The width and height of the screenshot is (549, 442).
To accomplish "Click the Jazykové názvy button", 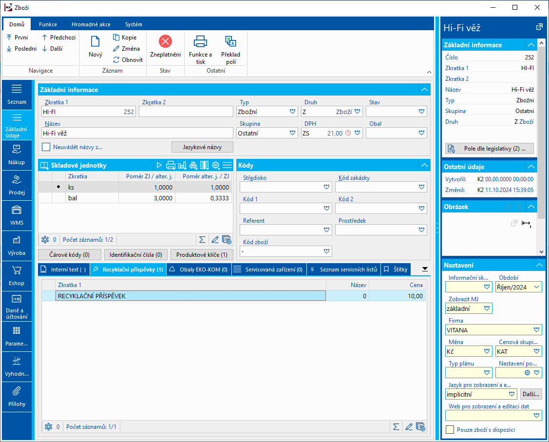I will click(202, 147).
